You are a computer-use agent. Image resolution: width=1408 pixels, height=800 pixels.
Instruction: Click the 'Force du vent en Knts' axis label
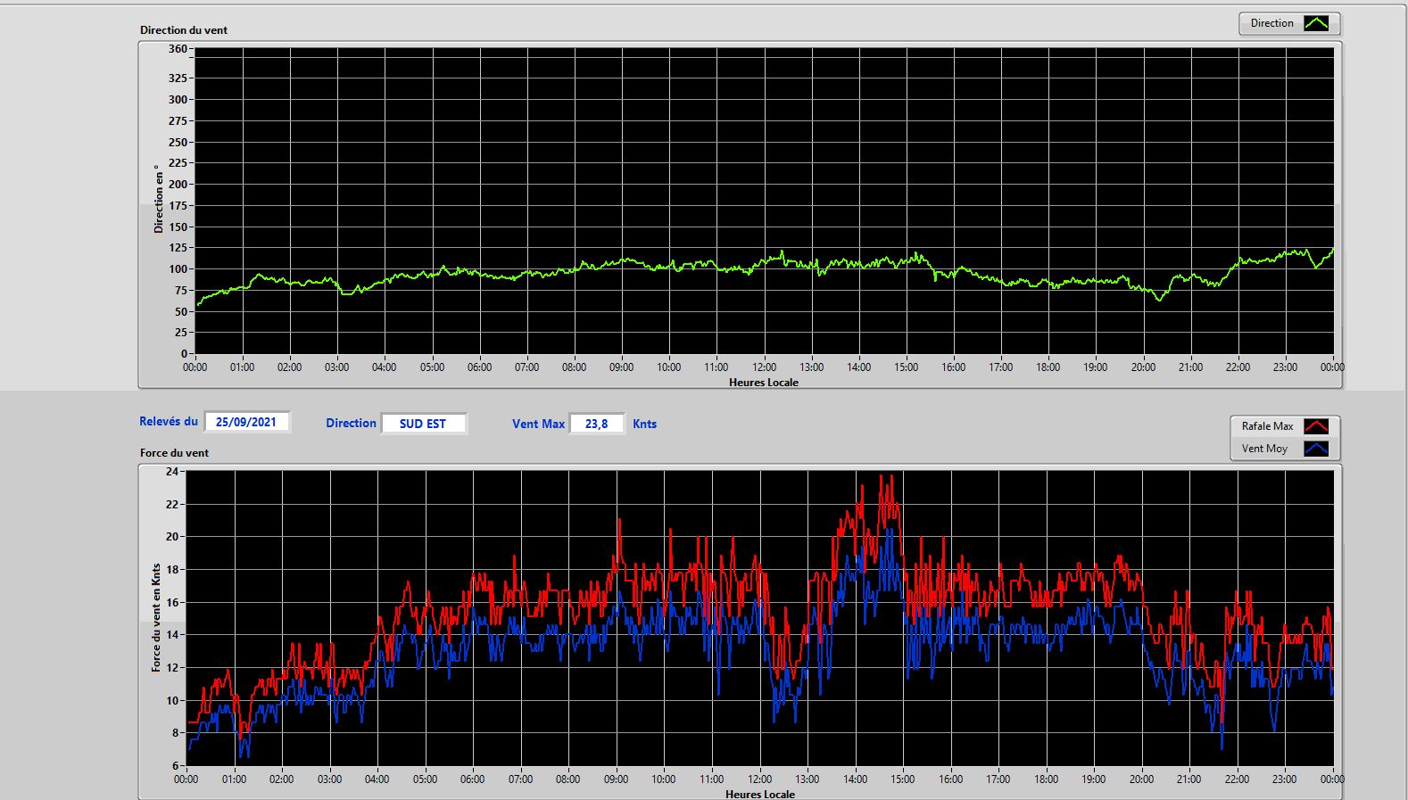[x=156, y=617]
